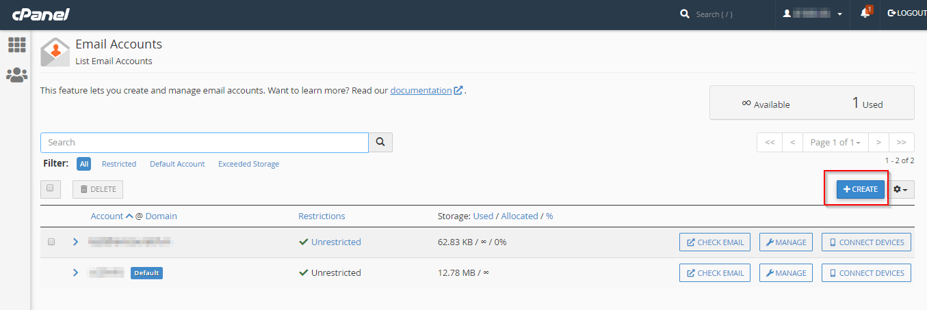Toggle the select-all accounts checkbox
This screenshot has height=310, width=927.
tap(51, 188)
